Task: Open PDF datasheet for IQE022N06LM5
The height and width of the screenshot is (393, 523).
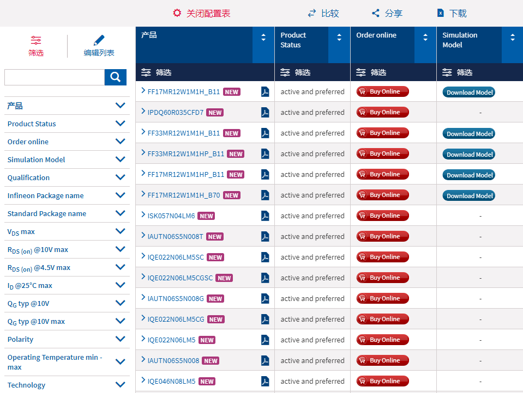Action: click(265, 340)
